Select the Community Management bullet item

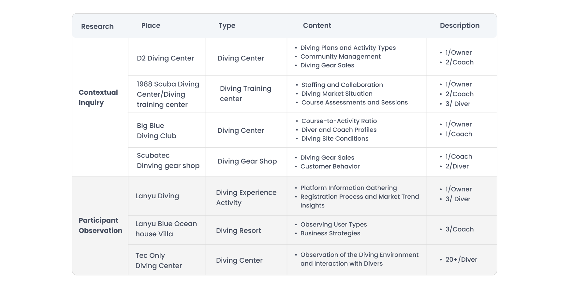pos(340,56)
